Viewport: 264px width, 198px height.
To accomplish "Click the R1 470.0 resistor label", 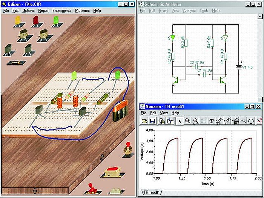I will [222, 57].
